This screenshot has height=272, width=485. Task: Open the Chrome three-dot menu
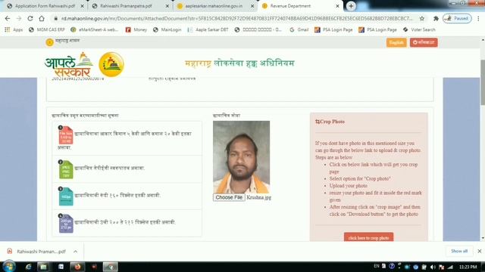point(478,18)
